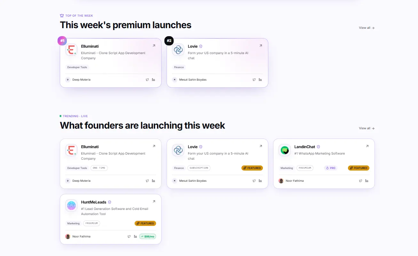Select SUBSCRIPTION tag on Lovie card
418x256 pixels.
(199, 168)
